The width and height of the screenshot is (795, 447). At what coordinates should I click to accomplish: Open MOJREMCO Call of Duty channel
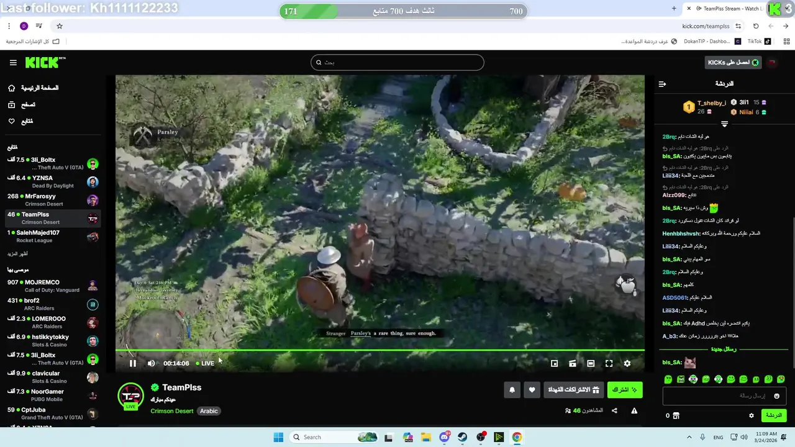point(53,286)
